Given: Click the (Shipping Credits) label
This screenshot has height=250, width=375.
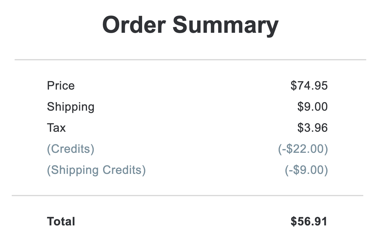Looking at the screenshot, I should click(96, 170).
